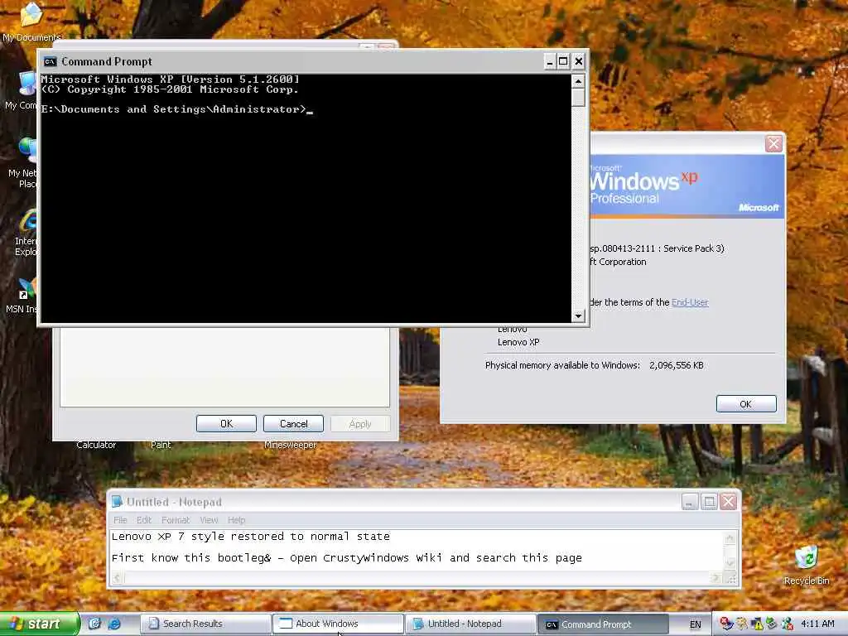Click the 'Lenovo XP' text in About Windows
Screen dimensions: 848x636
[x=518, y=342]
